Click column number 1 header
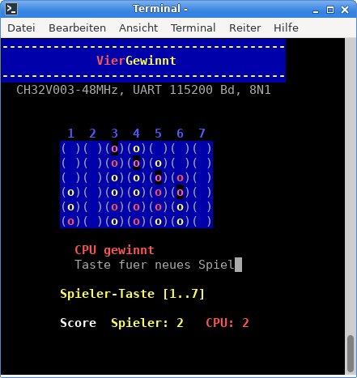 coord(70,134)
